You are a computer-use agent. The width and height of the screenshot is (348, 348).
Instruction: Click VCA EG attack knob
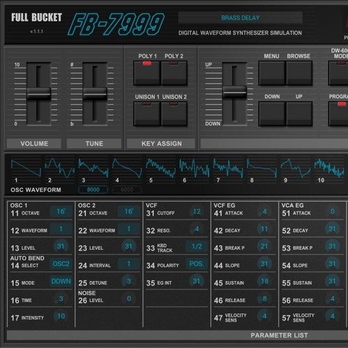332,212
